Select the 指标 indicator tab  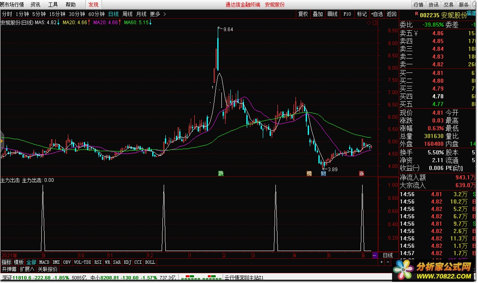(7, 262)
